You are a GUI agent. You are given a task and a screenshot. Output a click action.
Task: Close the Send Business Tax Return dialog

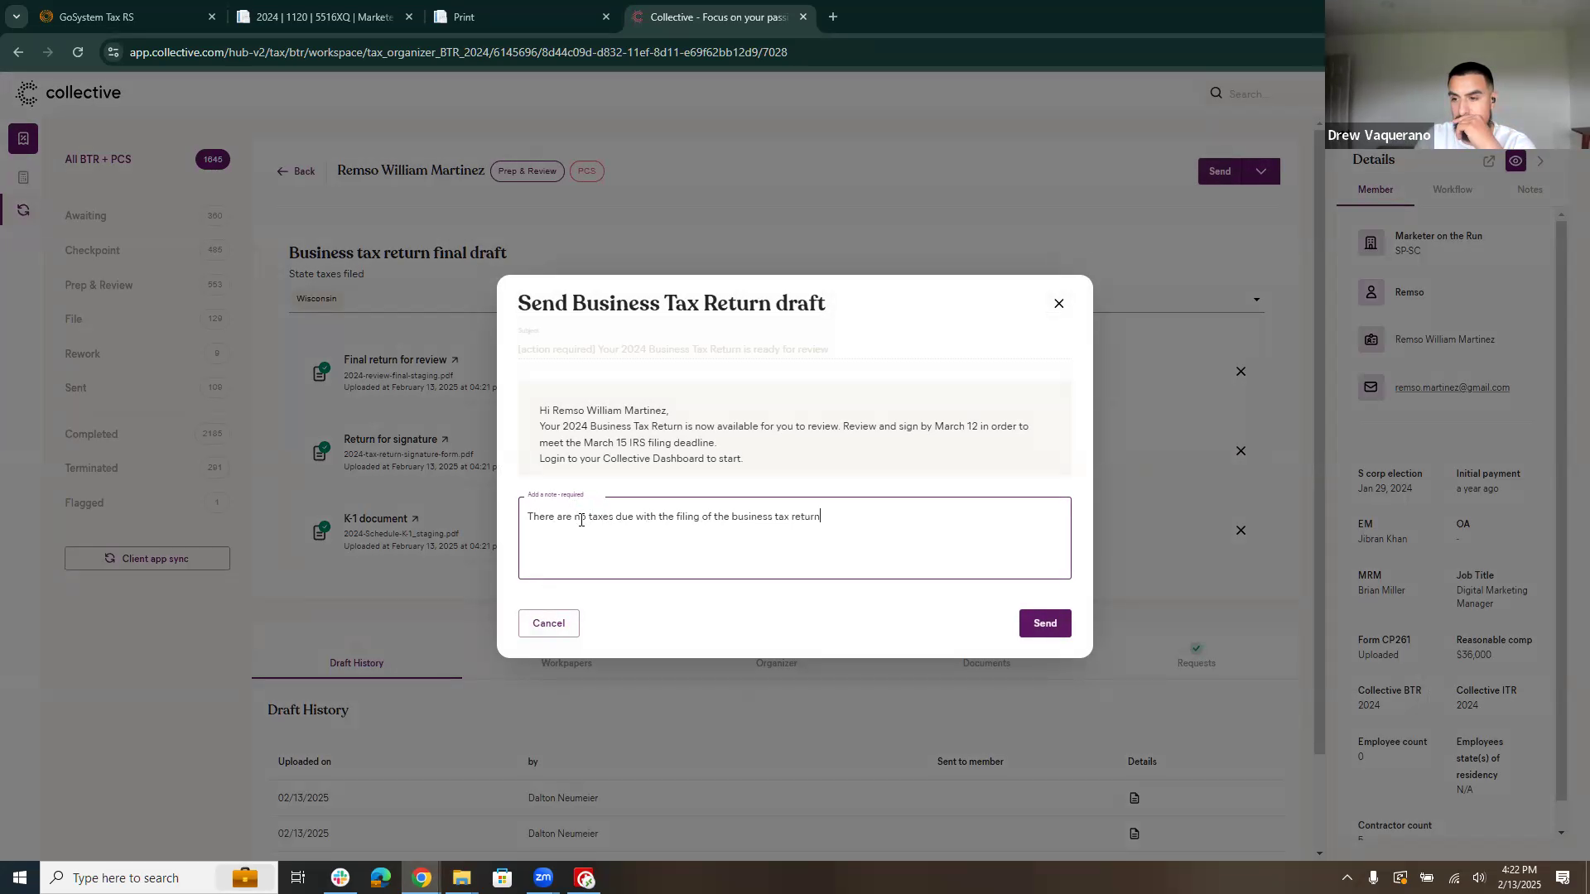pos(1058,304)
